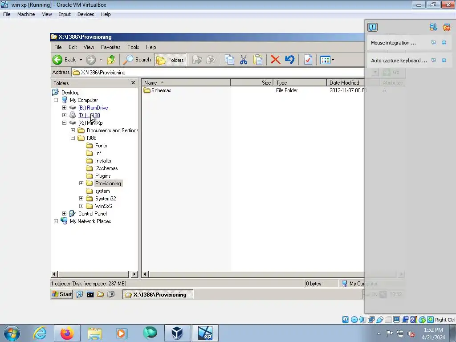
Task: Click the dismiss all notifications icon
Action: point(446,27)
